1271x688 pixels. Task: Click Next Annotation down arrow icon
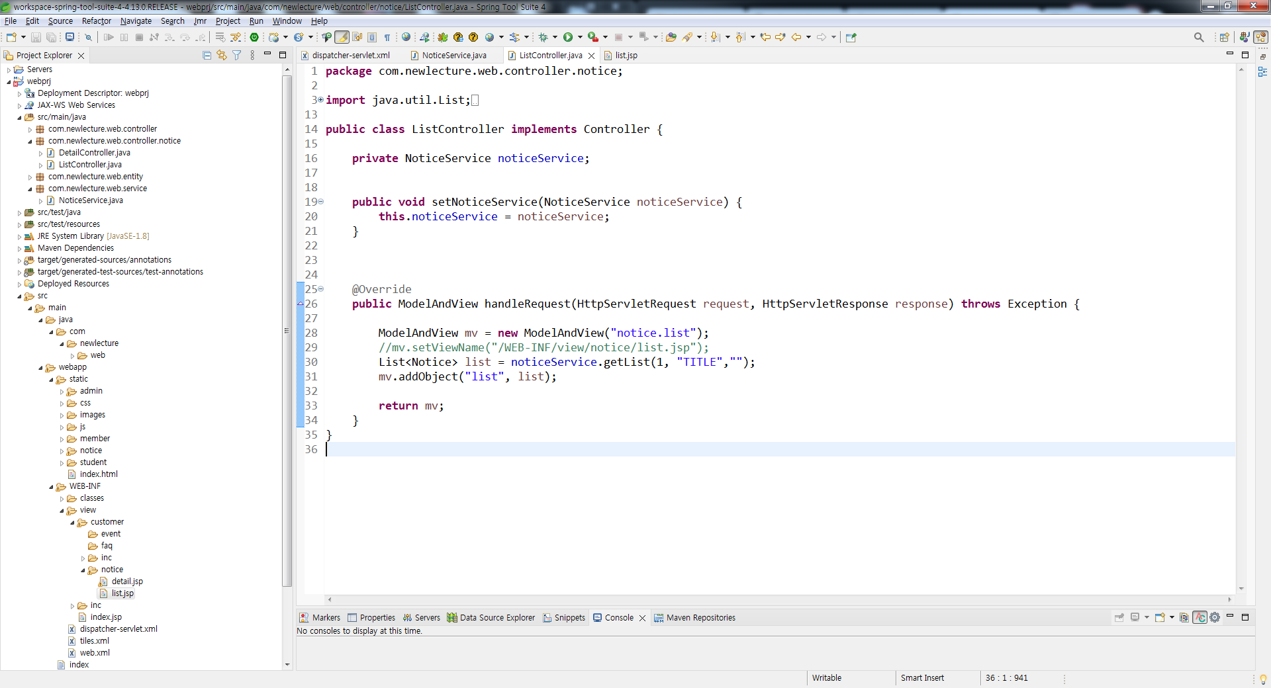point(715,37)
